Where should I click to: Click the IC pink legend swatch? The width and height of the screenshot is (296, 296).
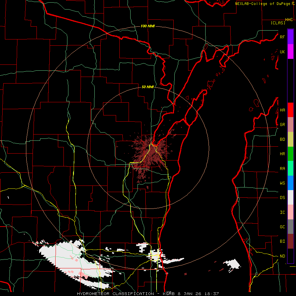(x=290, y=212)
